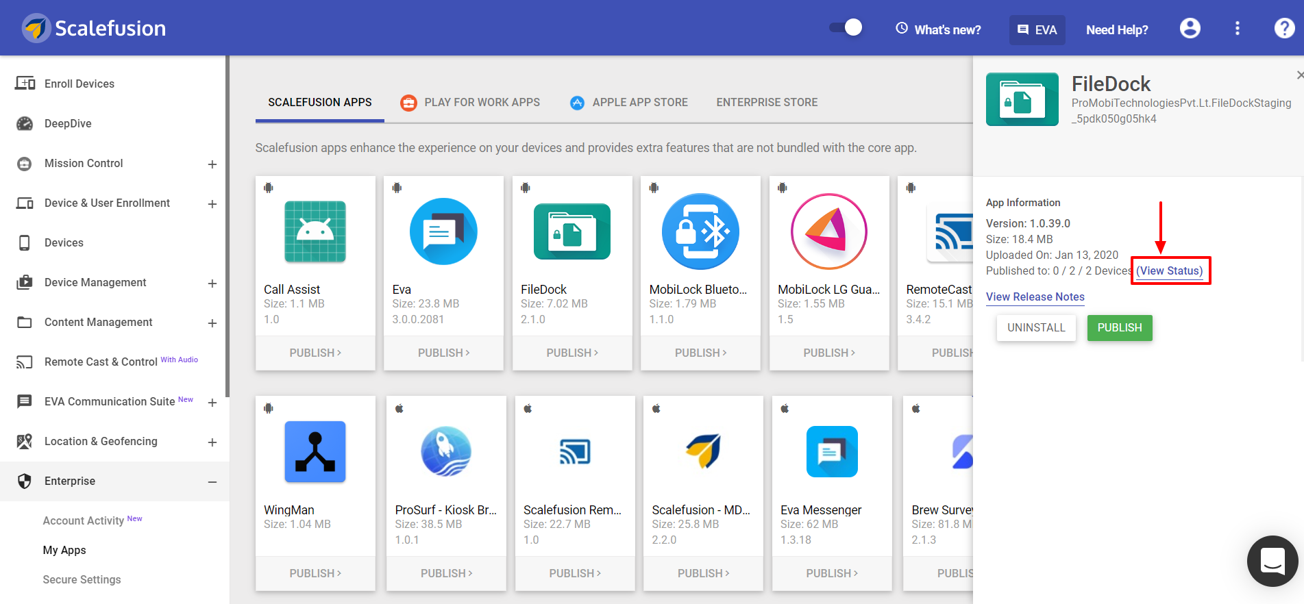This screenshot has height=604, width=1304.
Task: Switch to Scalefusion Apps tab
Action: [320, 102]
